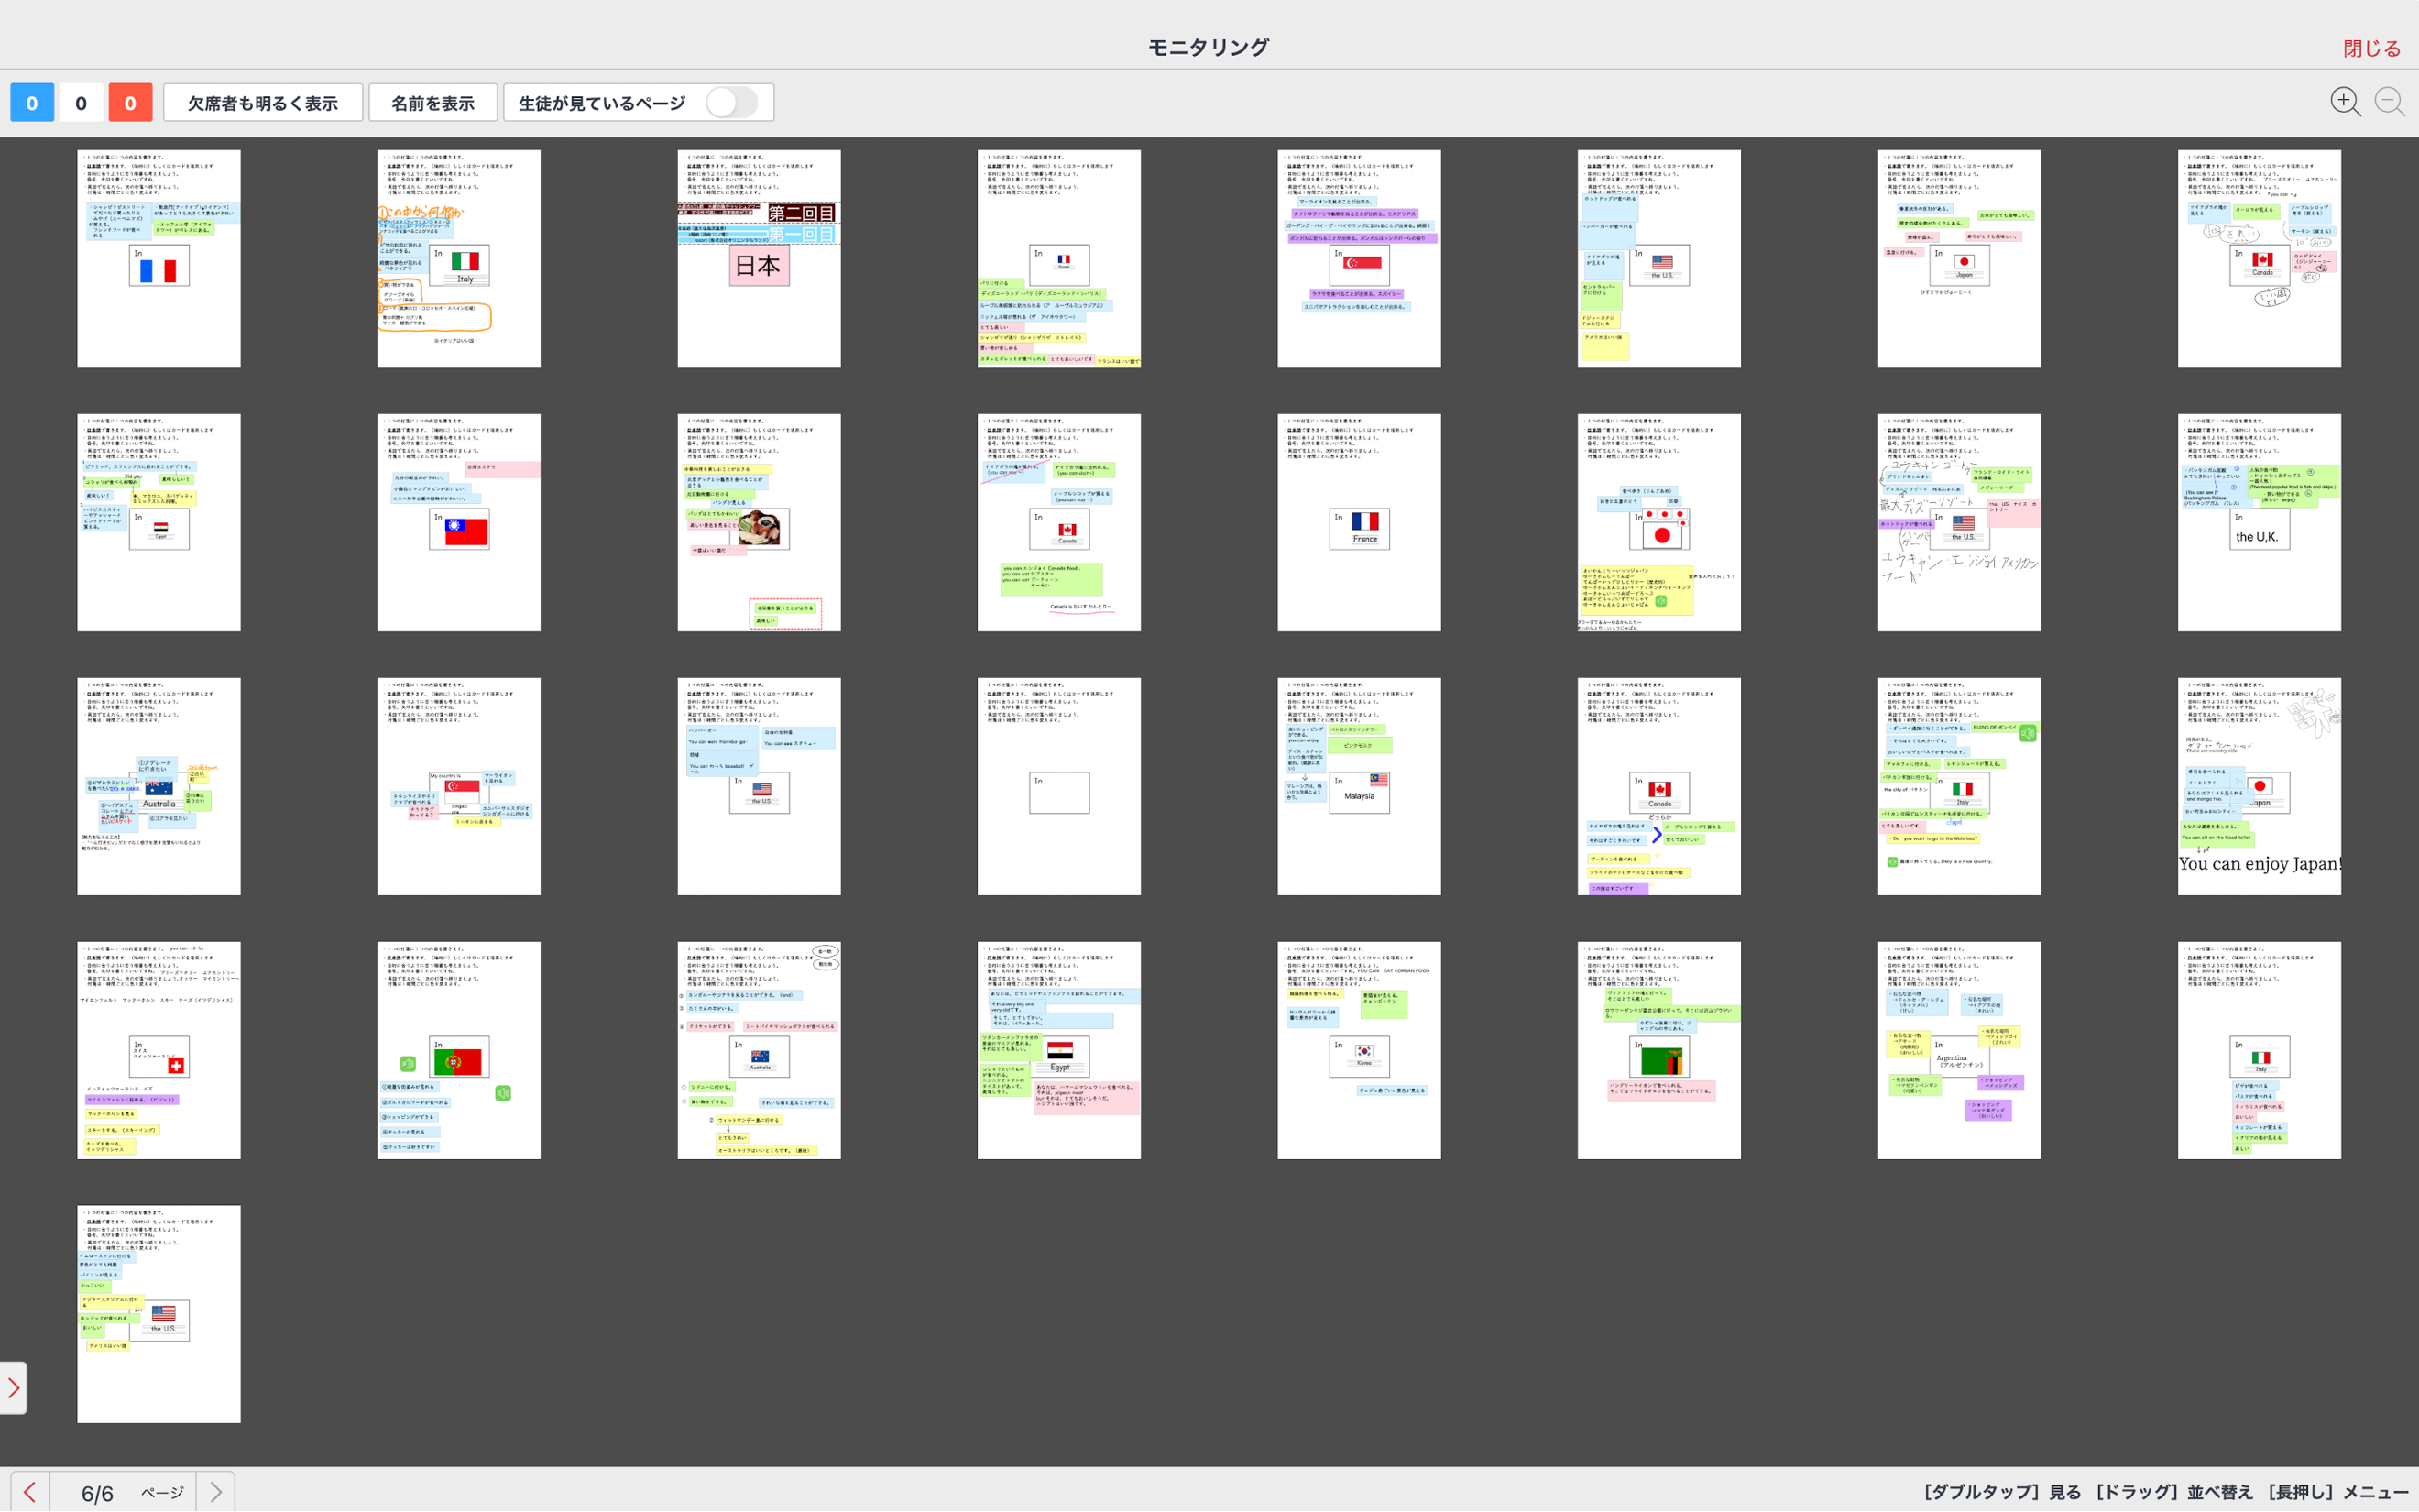This screenshot has height=1512, width=2419.
Task: Click the blue counter badge
Action: pyautogui.click(x=32, y=103)
